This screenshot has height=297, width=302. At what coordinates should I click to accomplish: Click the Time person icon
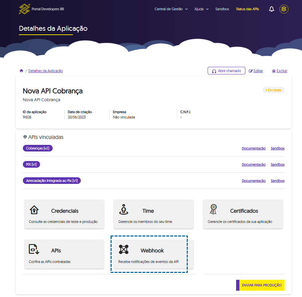(x=124, y=209)
